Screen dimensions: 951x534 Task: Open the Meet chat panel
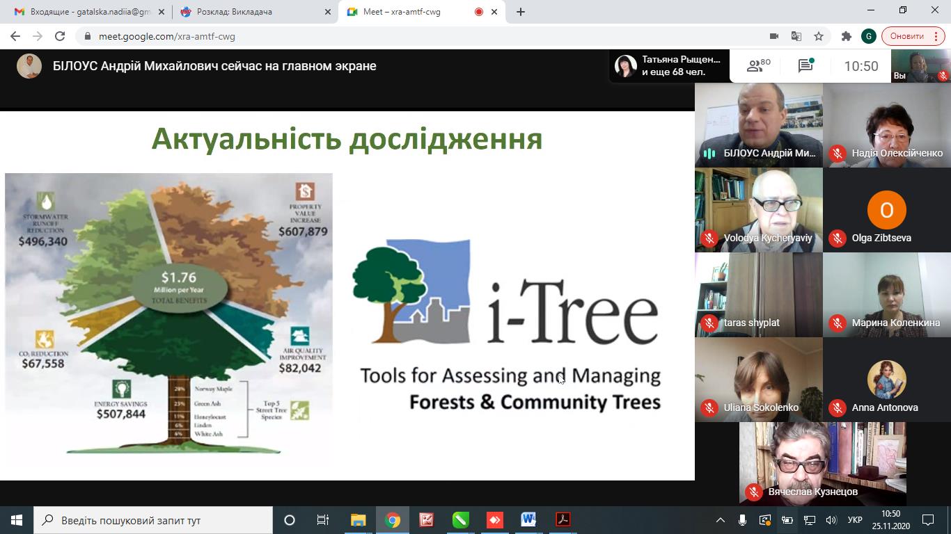pyautogui.click(x=805, y=65)
